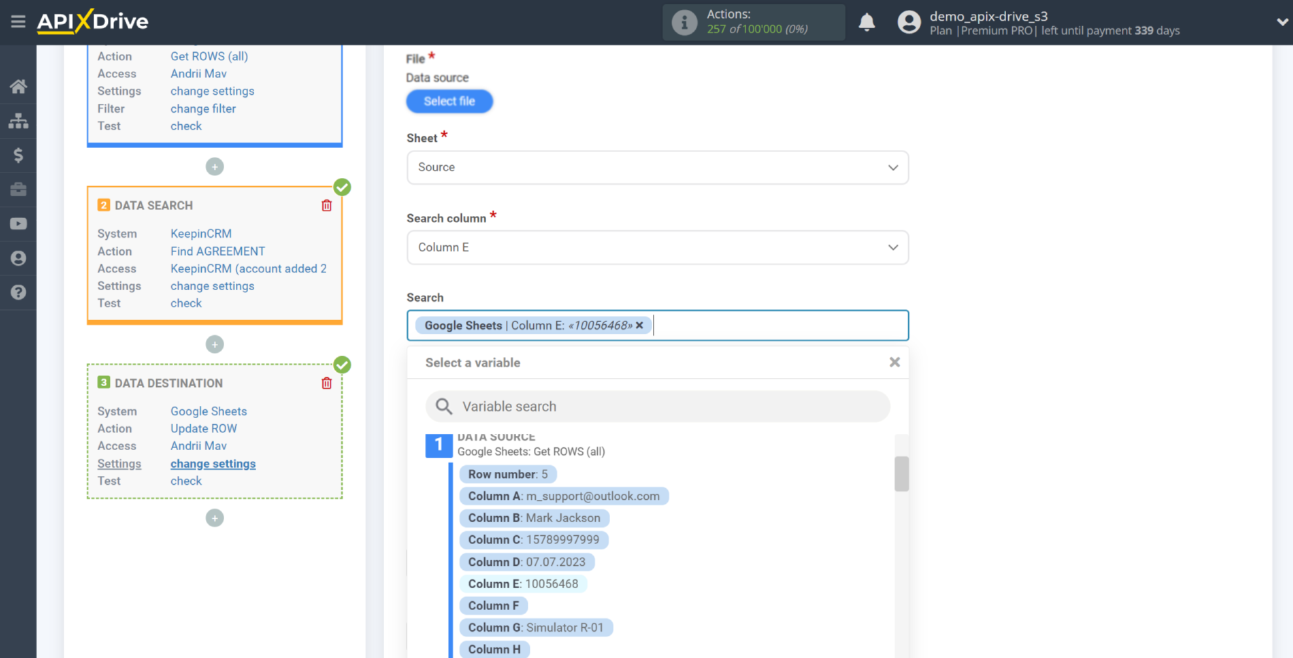Click the Select file button
The width and height of the screenshot is (1293, 658).
point(449,101)
